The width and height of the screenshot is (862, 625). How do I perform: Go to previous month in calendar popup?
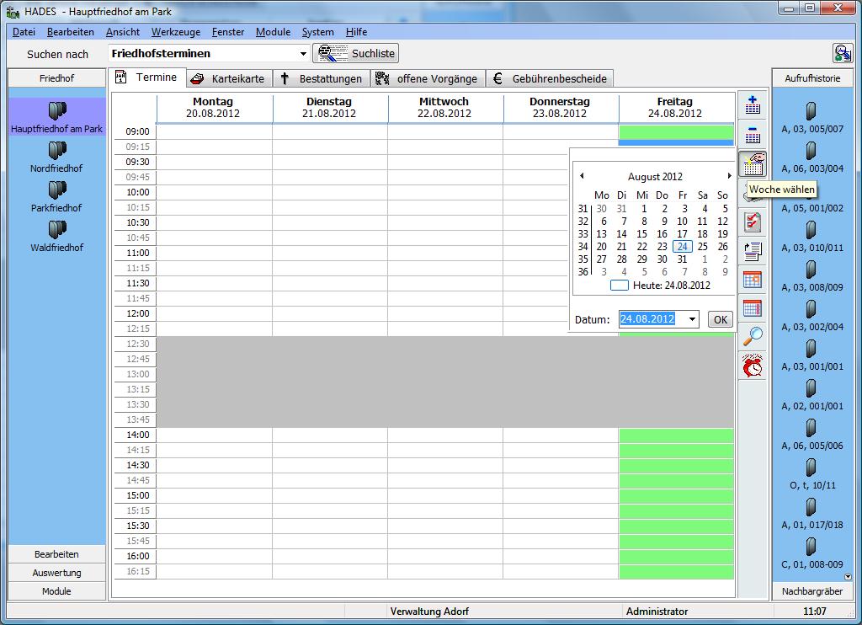click(582, 176)
